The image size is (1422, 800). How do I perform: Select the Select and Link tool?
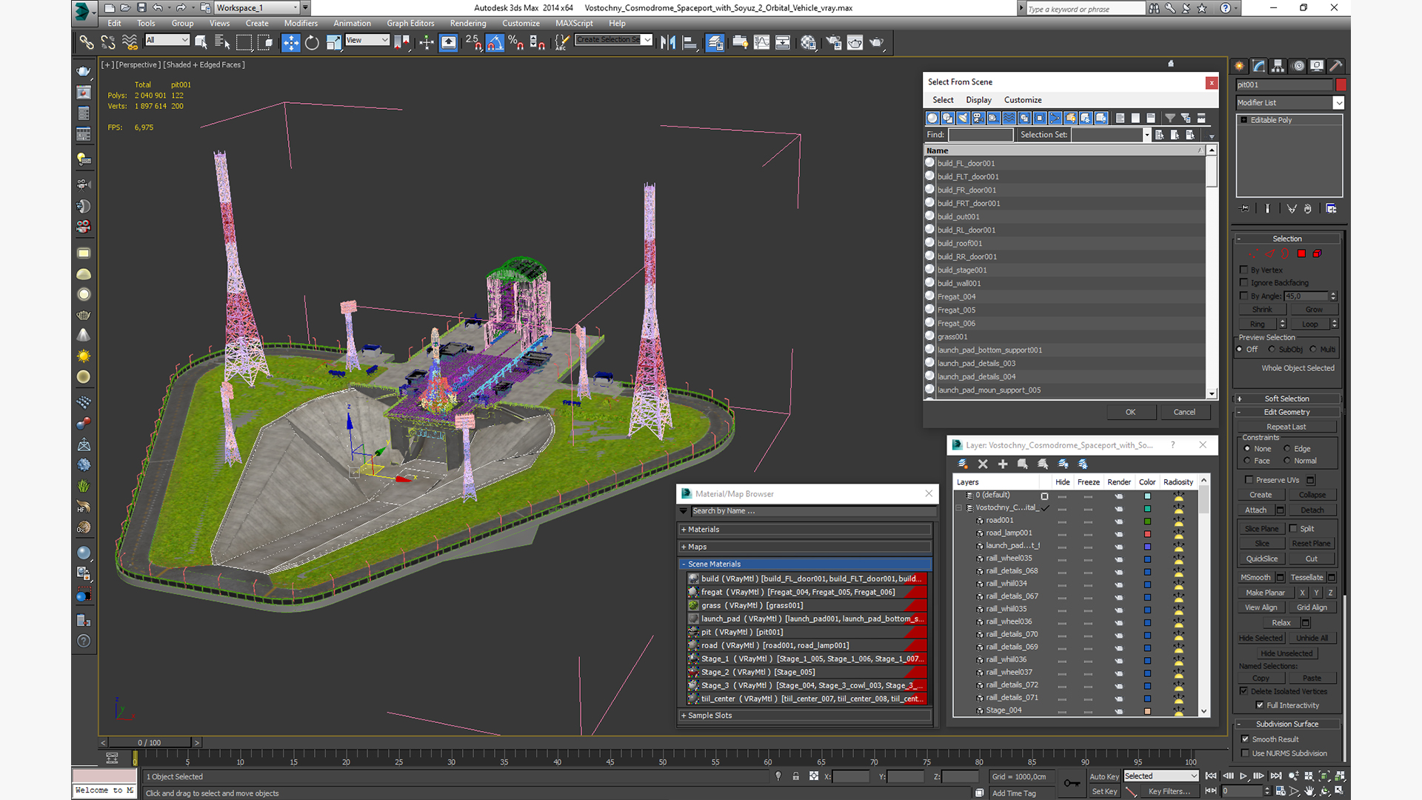[87, 42]
